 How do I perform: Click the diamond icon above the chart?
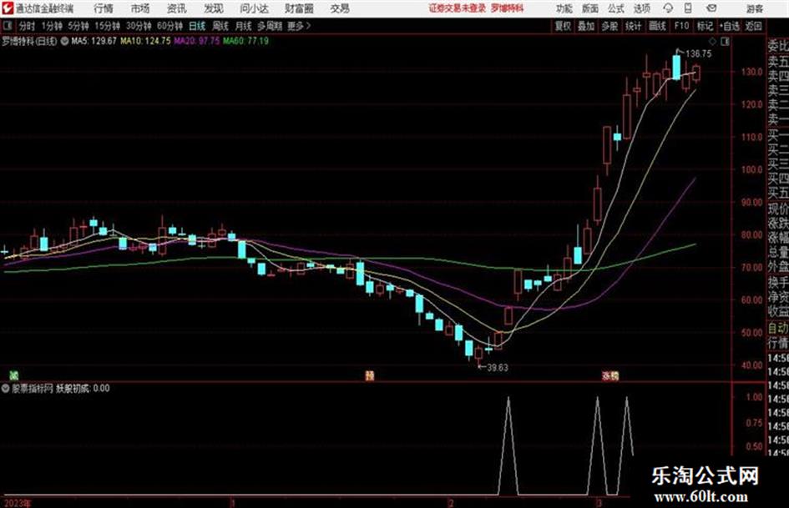tap(712, 41)
